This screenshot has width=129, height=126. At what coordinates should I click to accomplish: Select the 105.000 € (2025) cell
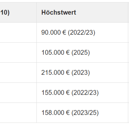pos(82,53)
